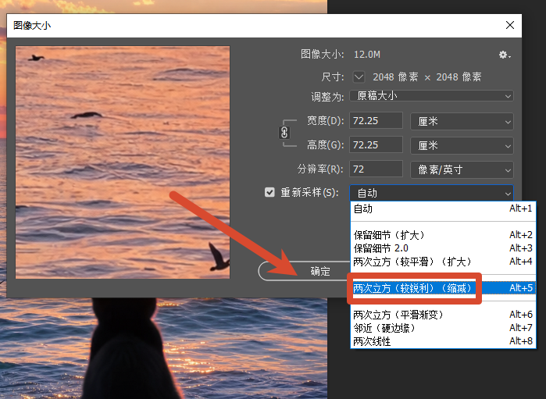546x399 pixels.
Task: Select 自动 resample option
Action: (x=443, y=209)
